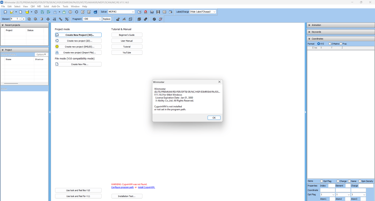
Task: Click the Atom1 input field
Action: click(x=332, y=199)
